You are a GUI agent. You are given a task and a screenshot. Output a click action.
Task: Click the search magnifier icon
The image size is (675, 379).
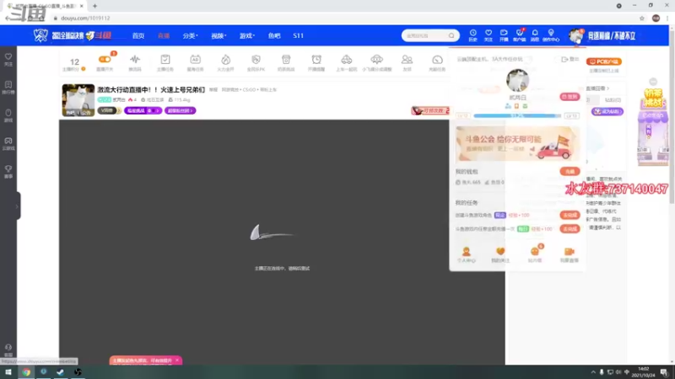(x=451, y=35)
